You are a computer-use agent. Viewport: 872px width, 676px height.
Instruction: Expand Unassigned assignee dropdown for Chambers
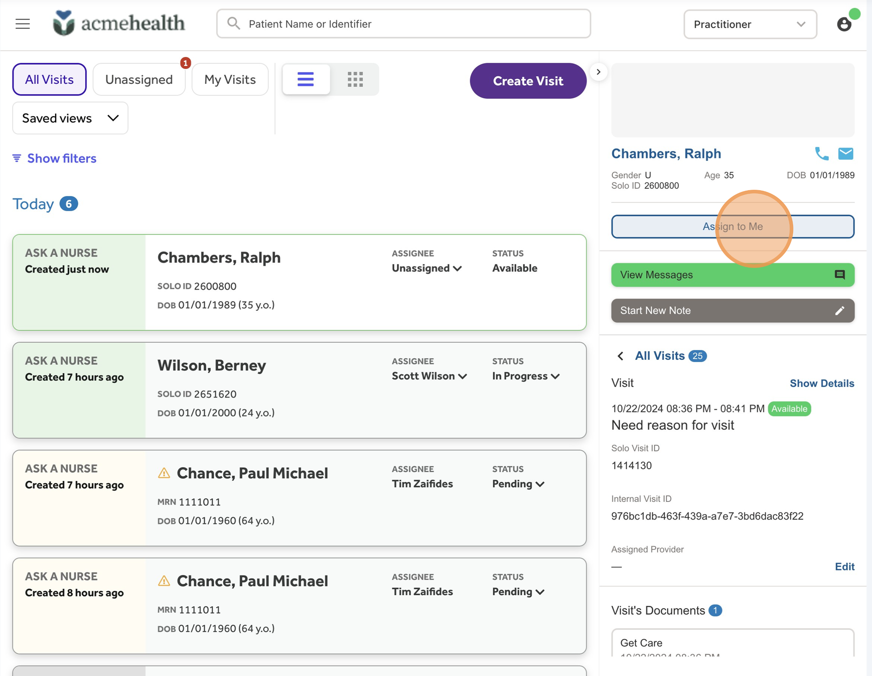click(427, 268)
